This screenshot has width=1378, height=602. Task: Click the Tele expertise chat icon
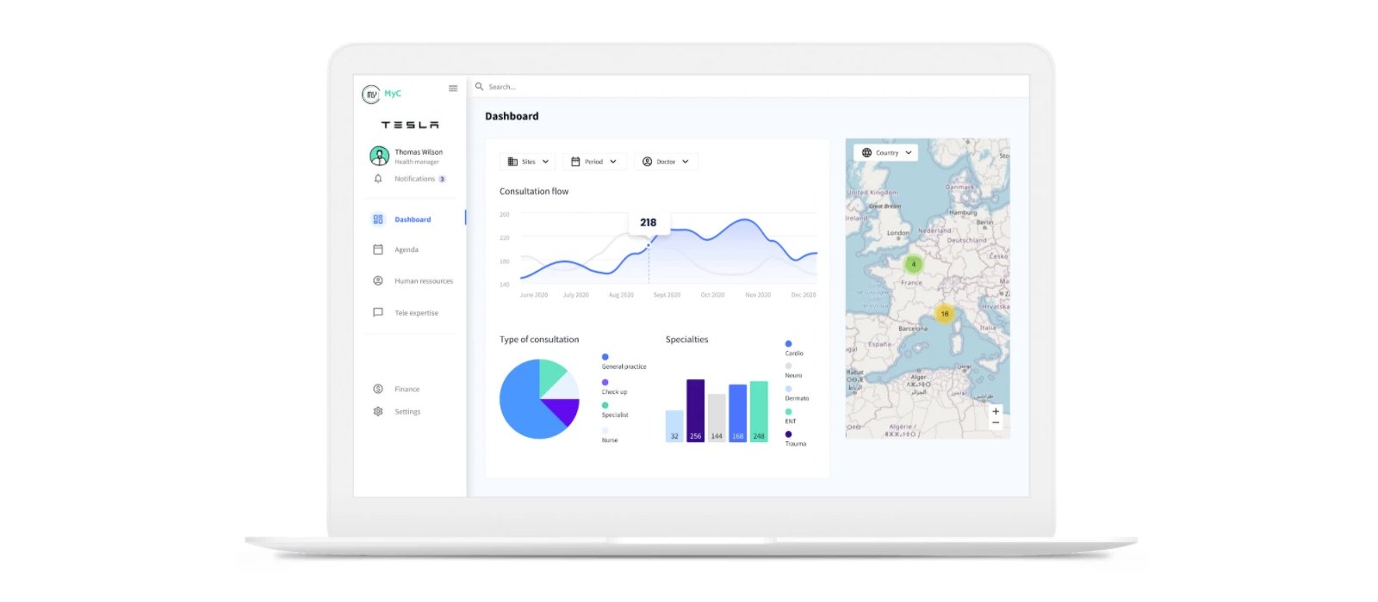click(x=378, y=313)
